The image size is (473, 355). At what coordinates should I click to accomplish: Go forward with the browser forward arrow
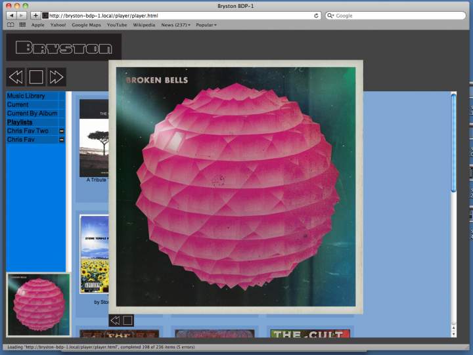(x=22, y=15)
